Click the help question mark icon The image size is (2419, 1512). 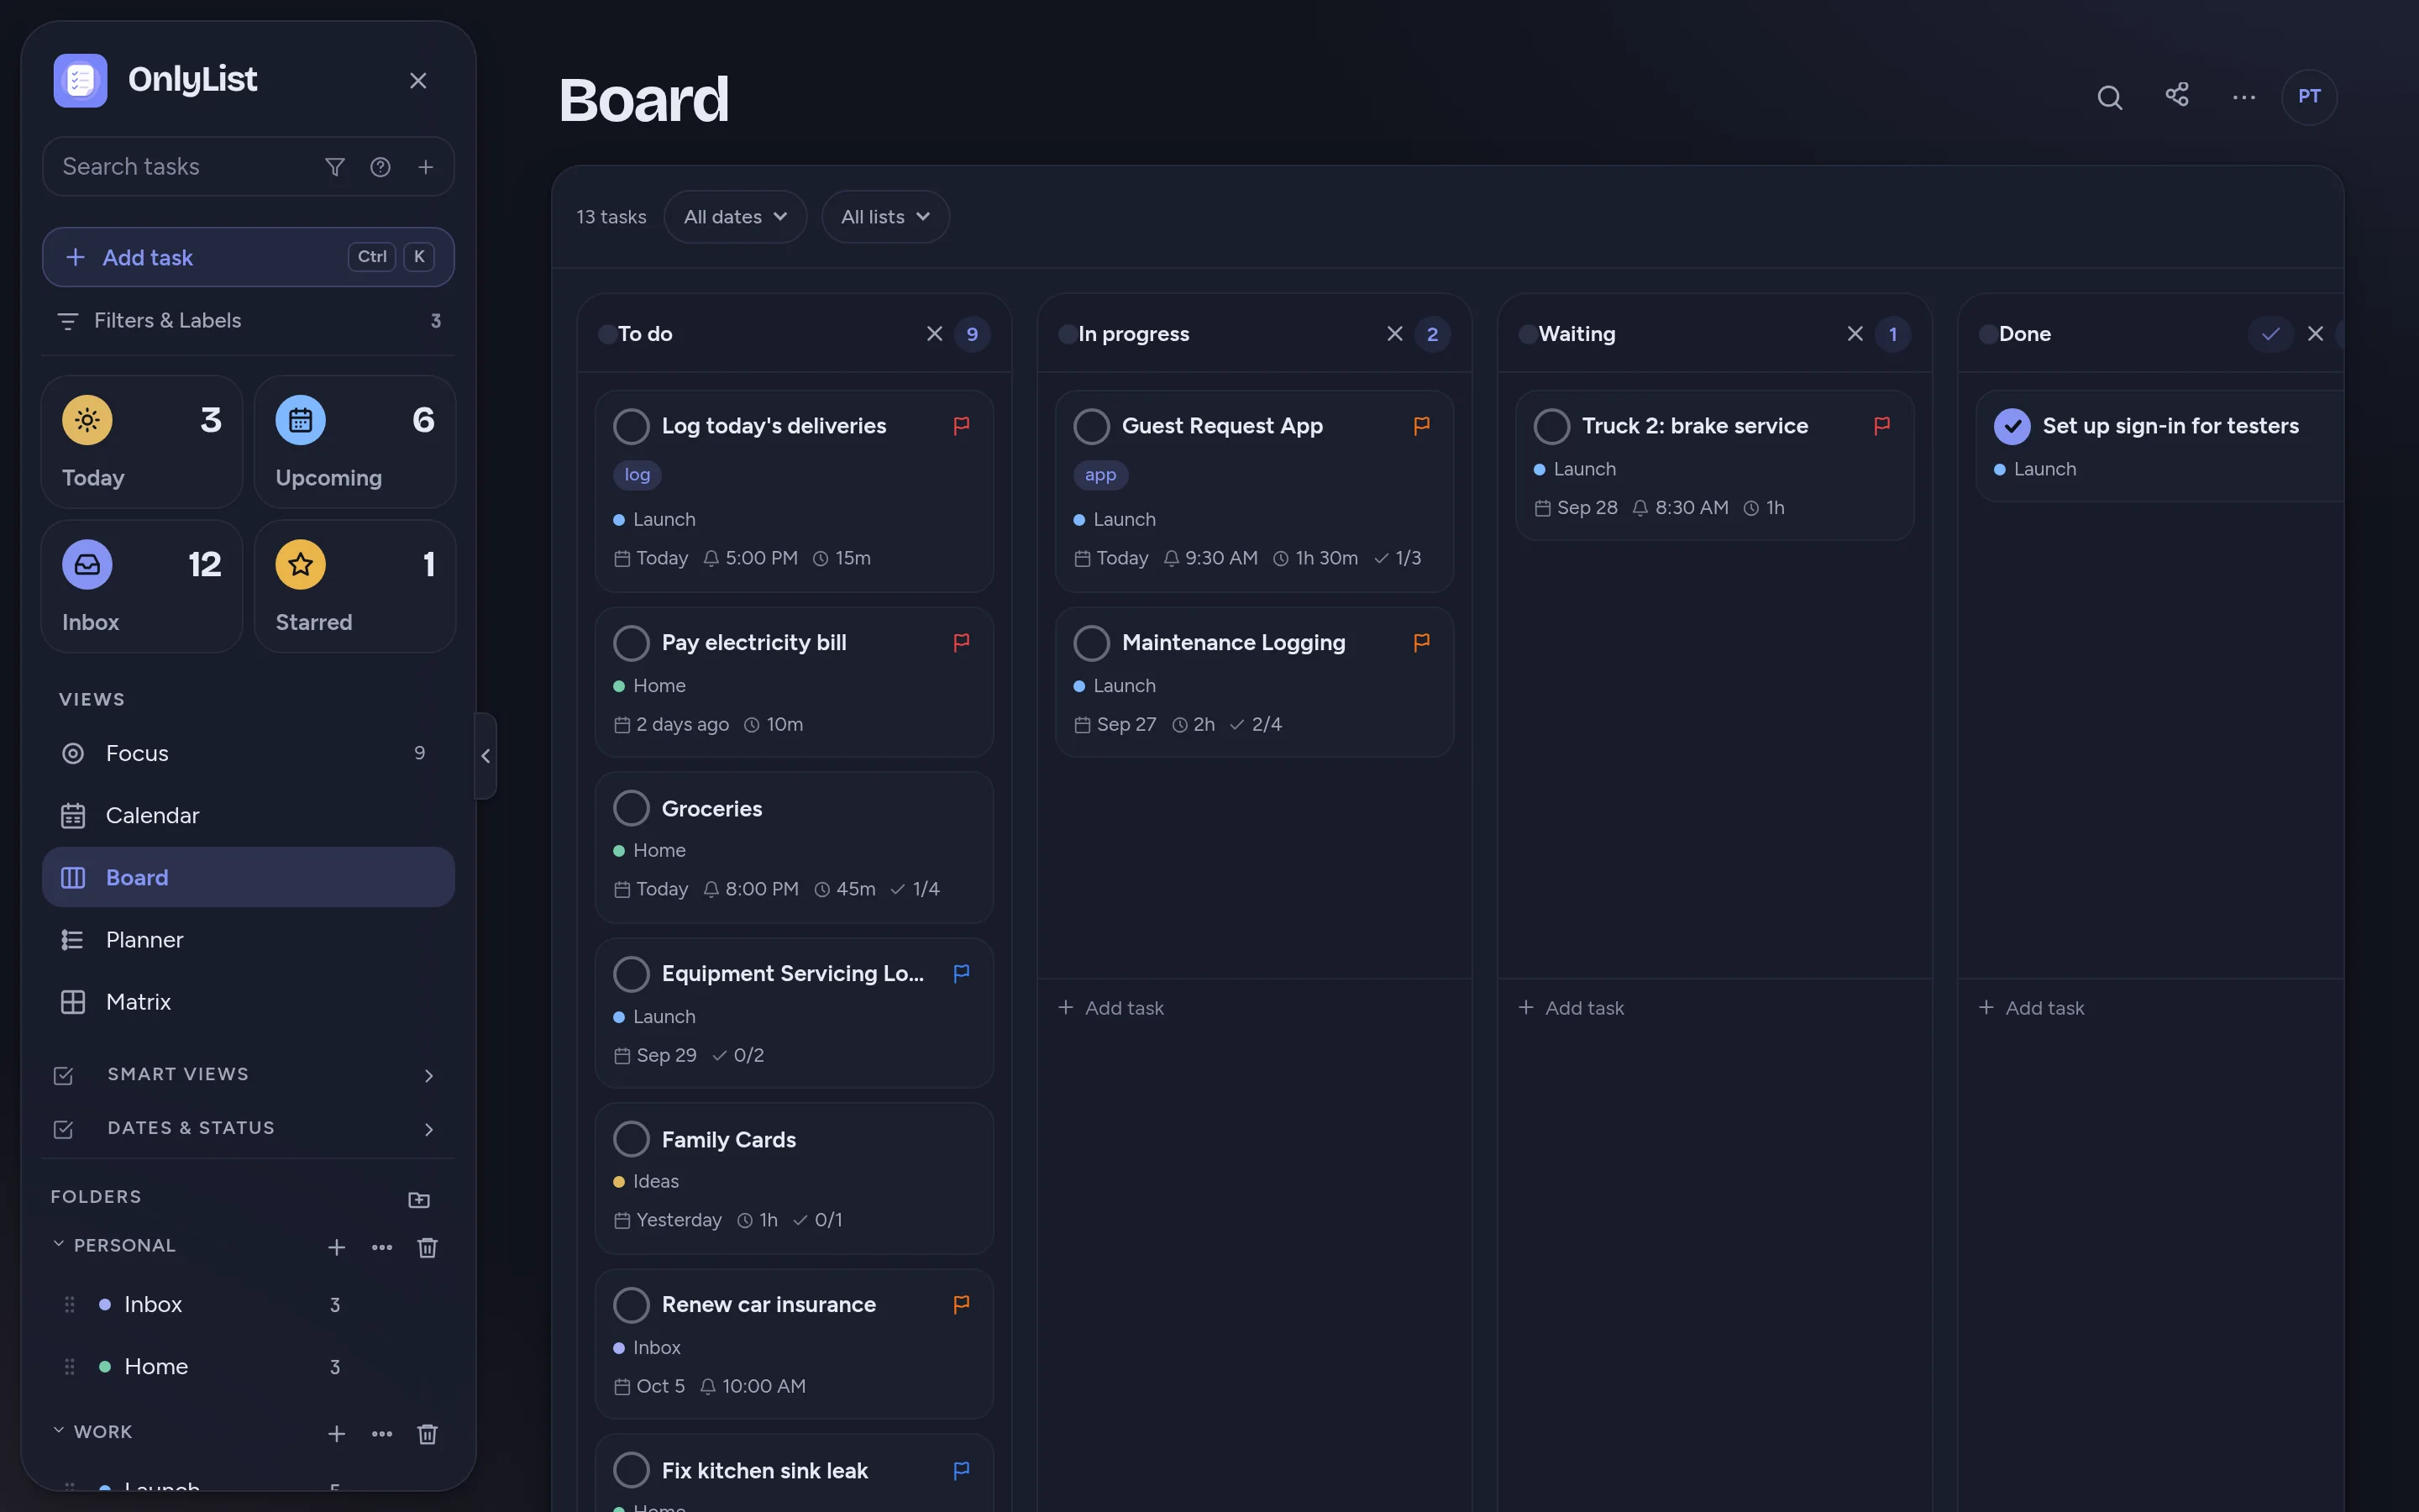point(380,167)
